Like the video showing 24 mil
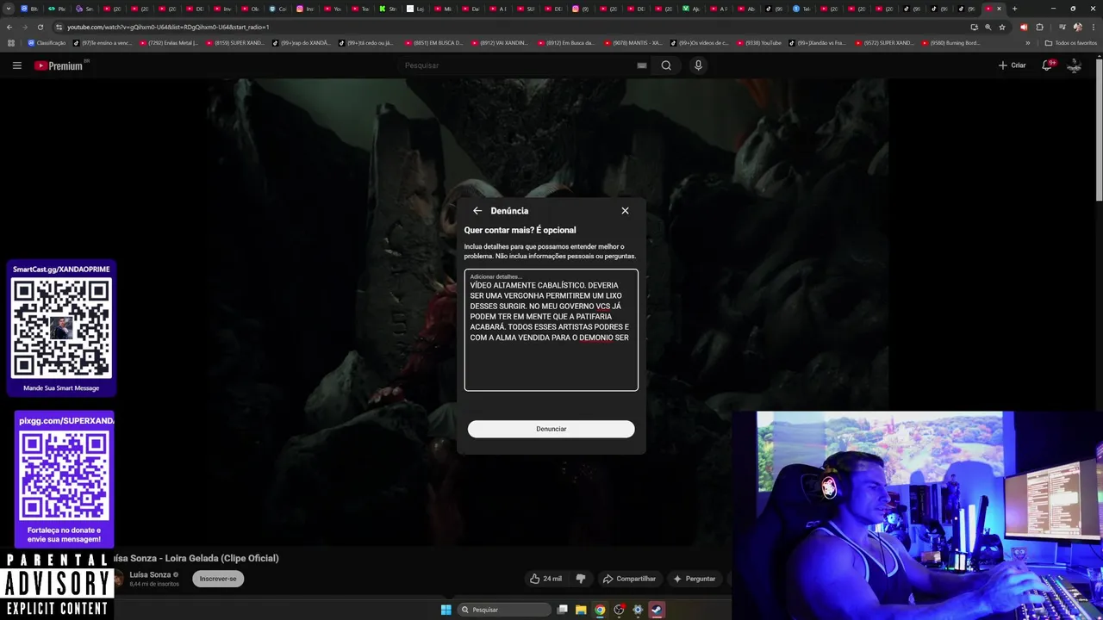Image resolution: width=1103 pixels, height=620 pixels. (545, 579)
